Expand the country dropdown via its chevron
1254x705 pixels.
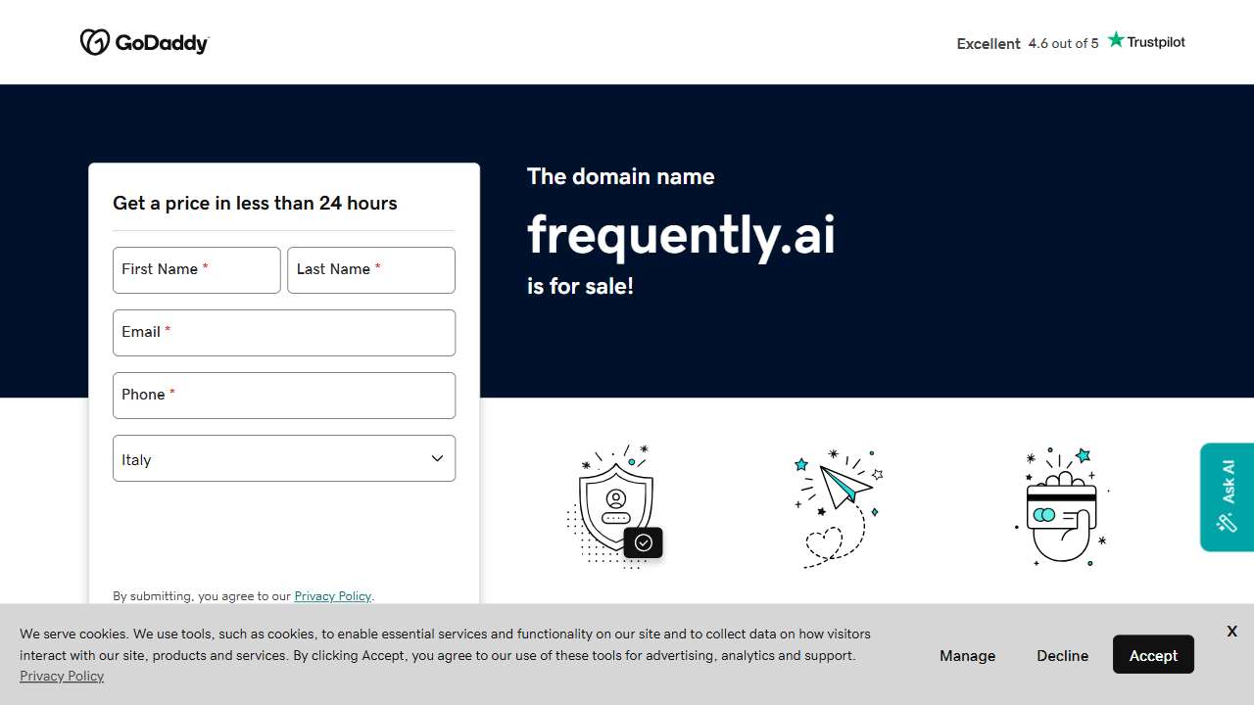point(437,457)
